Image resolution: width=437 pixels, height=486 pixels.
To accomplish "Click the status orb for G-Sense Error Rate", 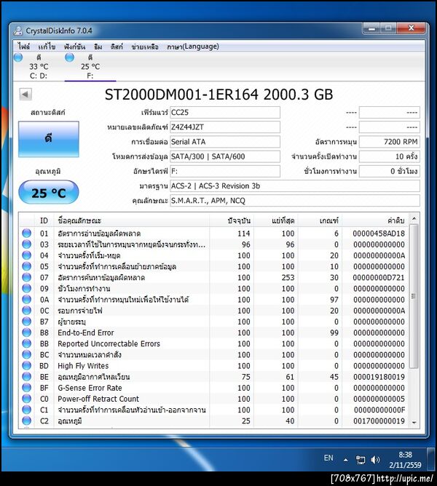I will tap(27, 388).
